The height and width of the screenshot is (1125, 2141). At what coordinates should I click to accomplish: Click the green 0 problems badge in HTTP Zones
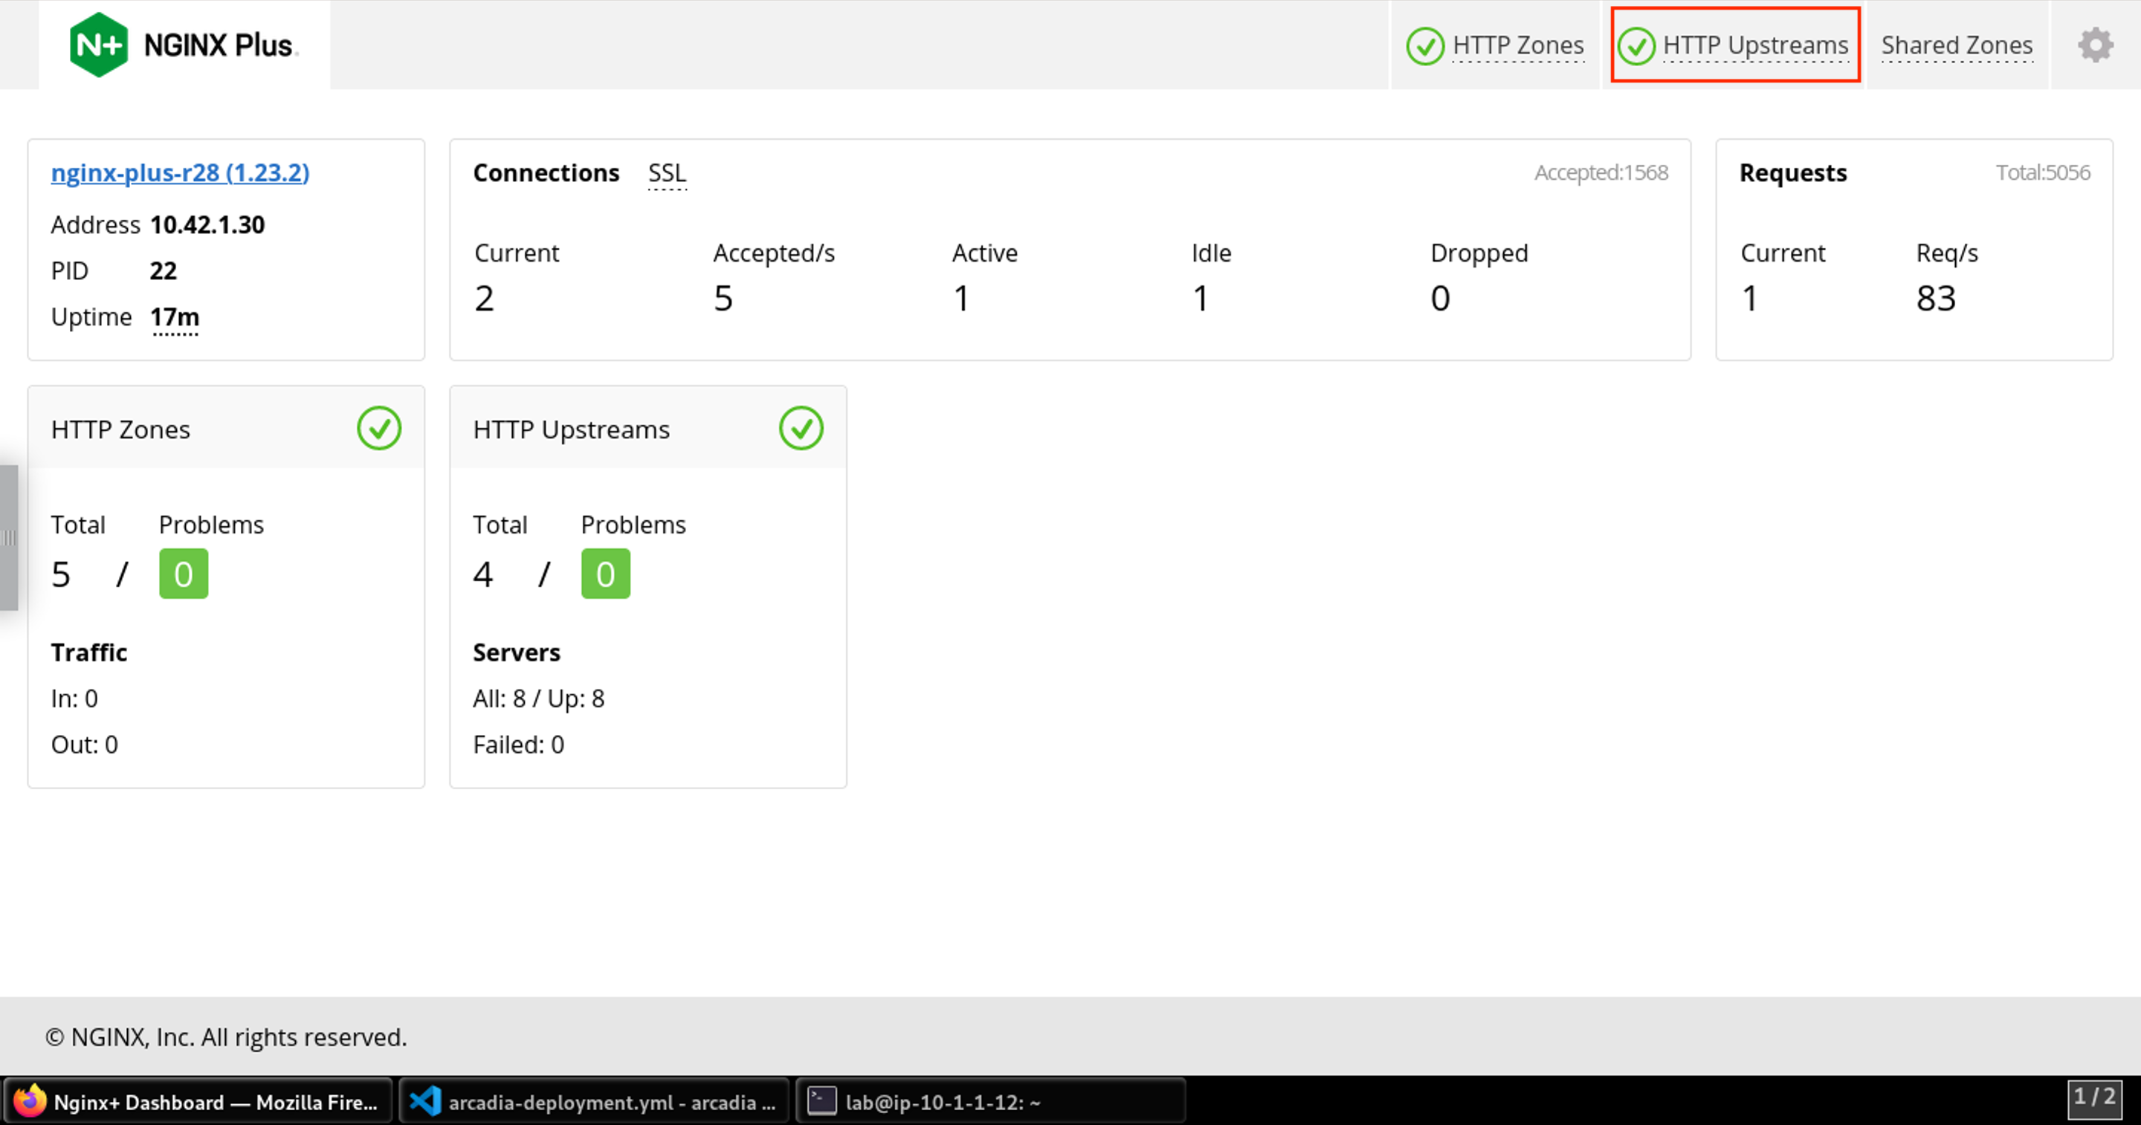pos(184,574)
